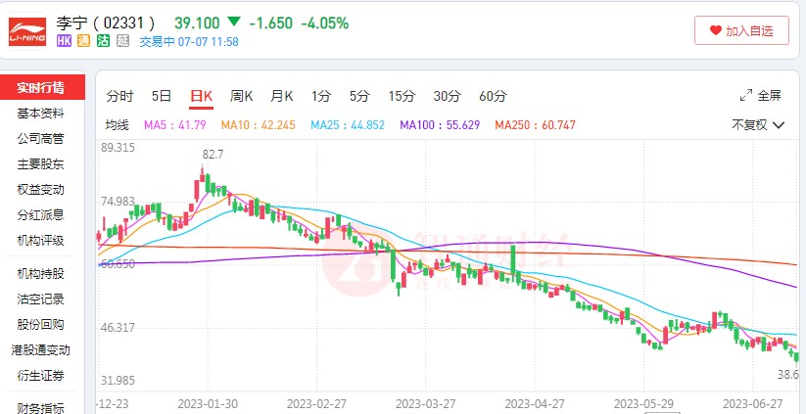
Task: Open 财务指标 in sidebar
Action: (40, 409)
